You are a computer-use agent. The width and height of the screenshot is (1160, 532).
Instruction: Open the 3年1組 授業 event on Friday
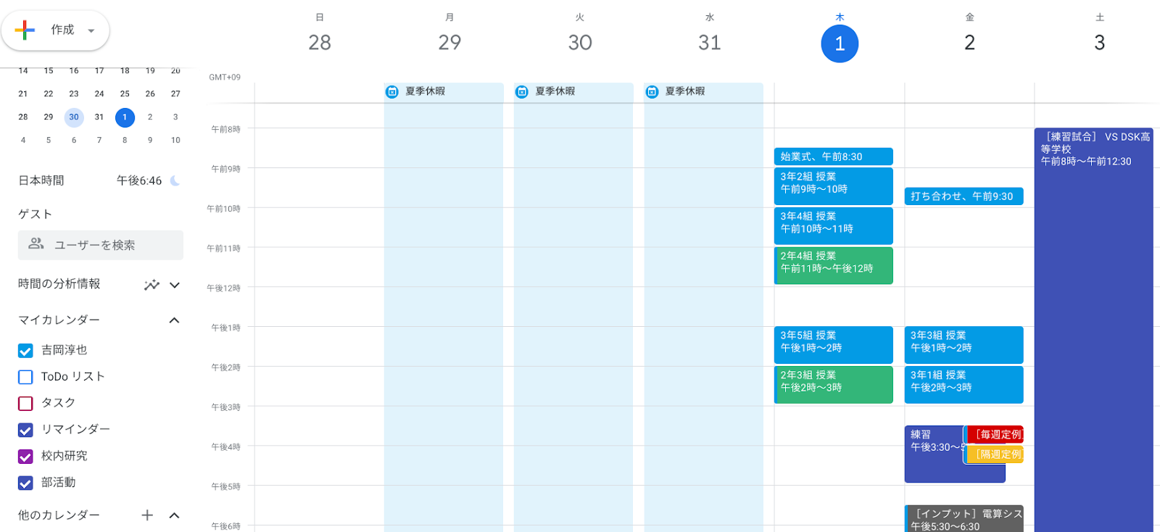pos(964,385)
